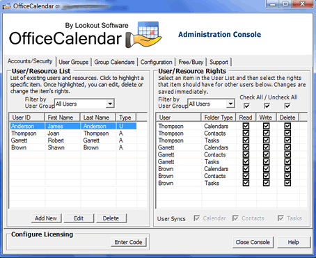
Task: Open the Group Calendars tab
Action: click(x=114, y=62)
